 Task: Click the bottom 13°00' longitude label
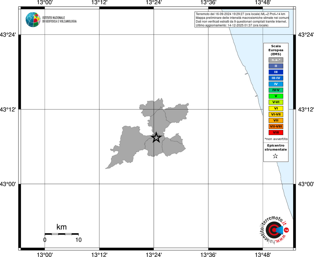pos(45,255)
